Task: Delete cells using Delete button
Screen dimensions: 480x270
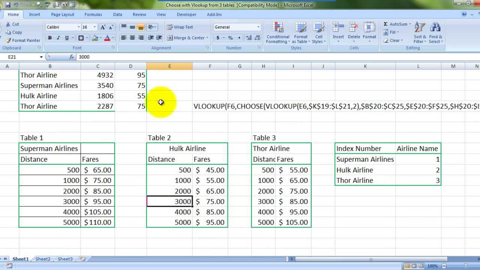Action: click(x=354, y=32)
